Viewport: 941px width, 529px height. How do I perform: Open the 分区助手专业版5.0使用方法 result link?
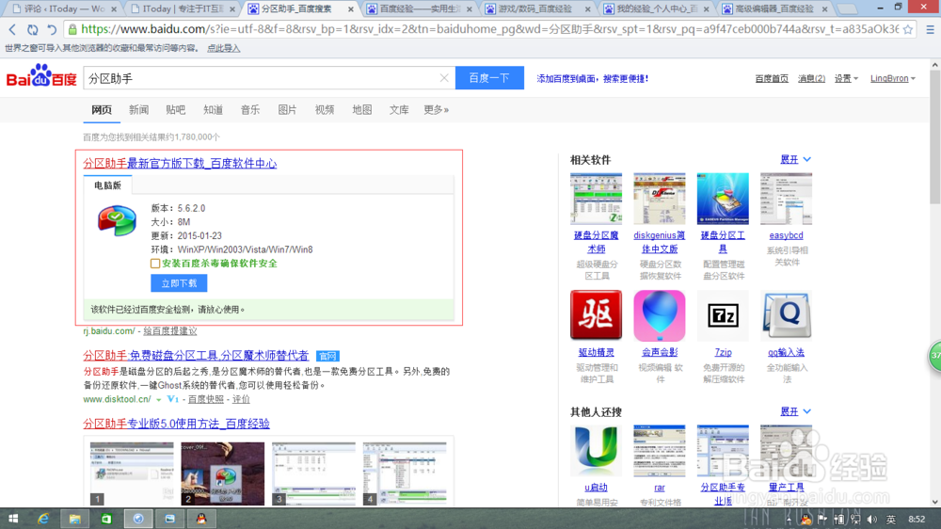point(177,424)
